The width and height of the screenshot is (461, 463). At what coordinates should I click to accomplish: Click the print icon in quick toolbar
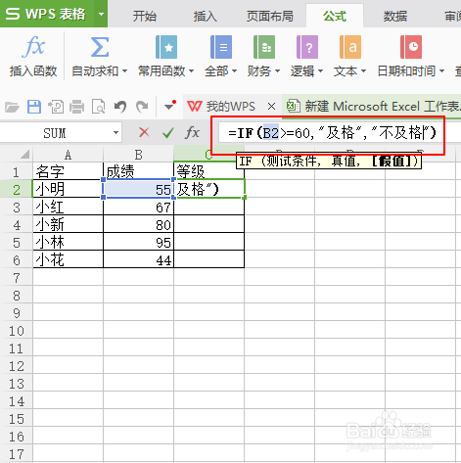(76, 107)
